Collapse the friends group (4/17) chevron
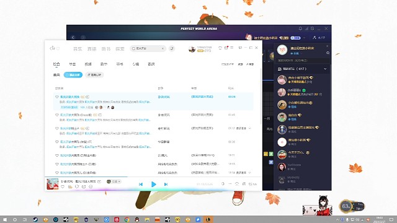This screenshot has width=397, height=223. tap(325, 69)
